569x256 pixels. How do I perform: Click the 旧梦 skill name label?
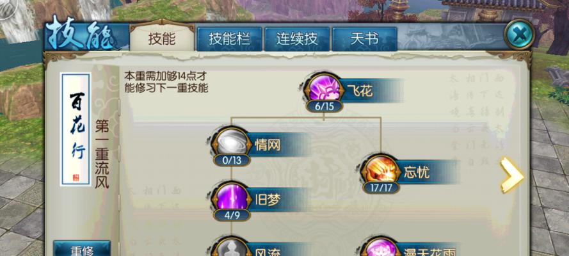tap(268, 200)
